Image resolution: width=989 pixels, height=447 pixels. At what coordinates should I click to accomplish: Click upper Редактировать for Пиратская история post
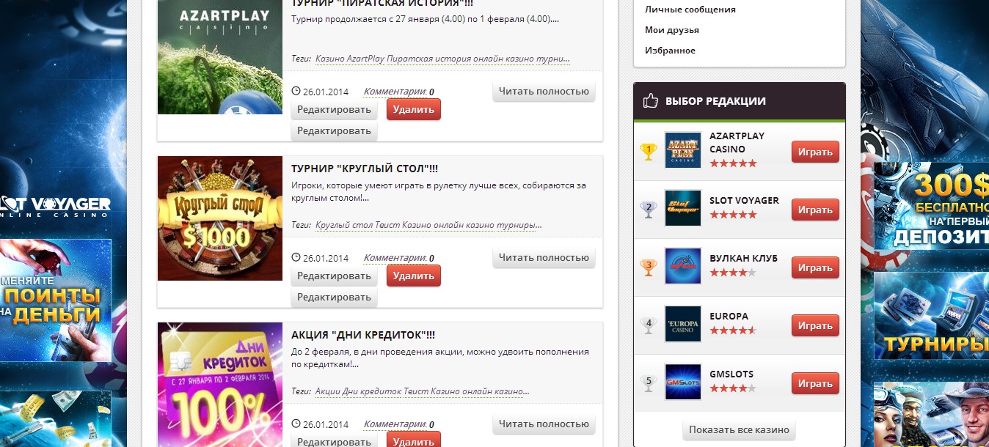click(335, 110)
